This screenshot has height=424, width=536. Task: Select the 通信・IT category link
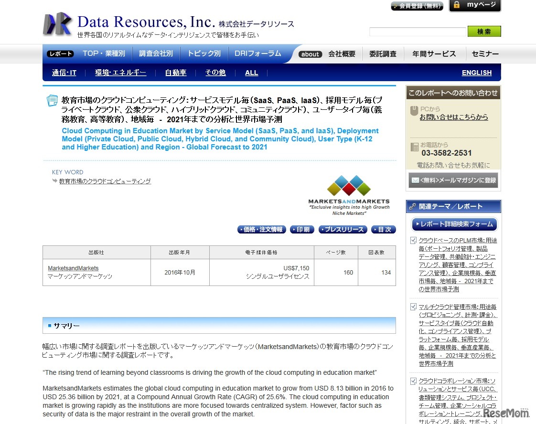[64, 73]
